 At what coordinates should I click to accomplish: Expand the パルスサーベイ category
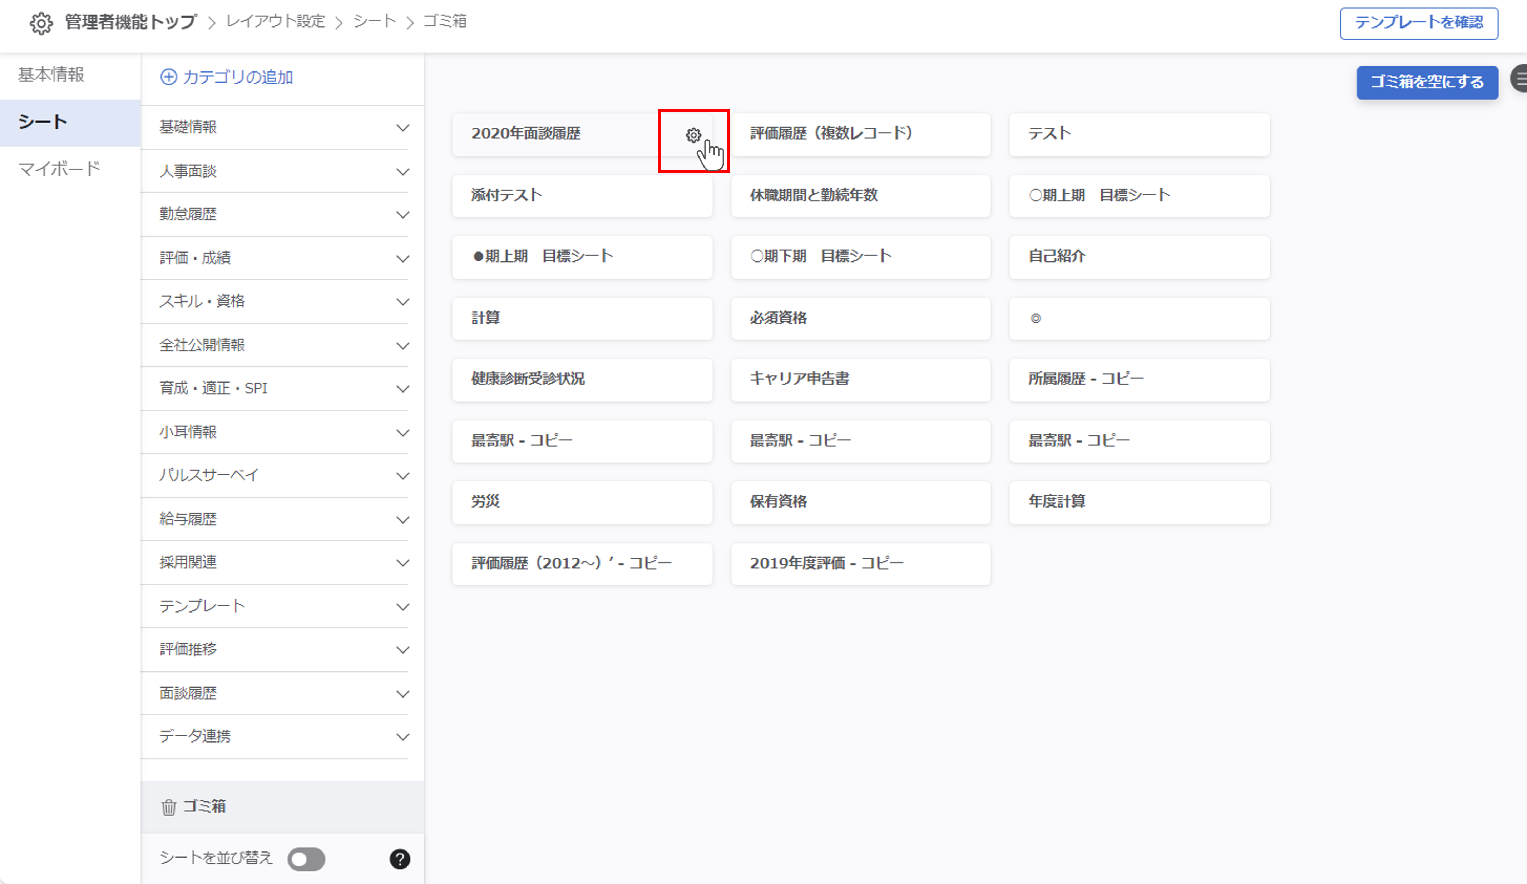[x=402, y=476]
